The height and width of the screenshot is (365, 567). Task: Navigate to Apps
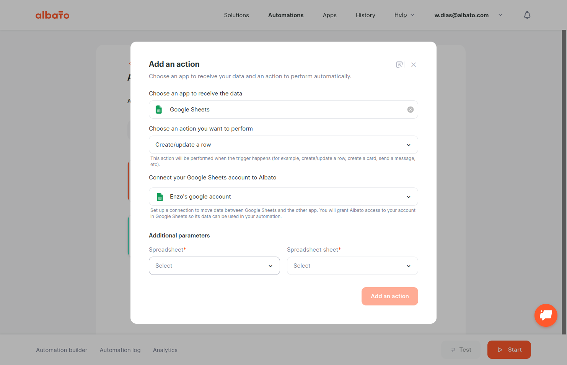pyautogui.click(x=330, y=15)
